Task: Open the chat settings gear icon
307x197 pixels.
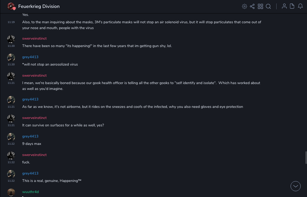Action: point(245,6)
